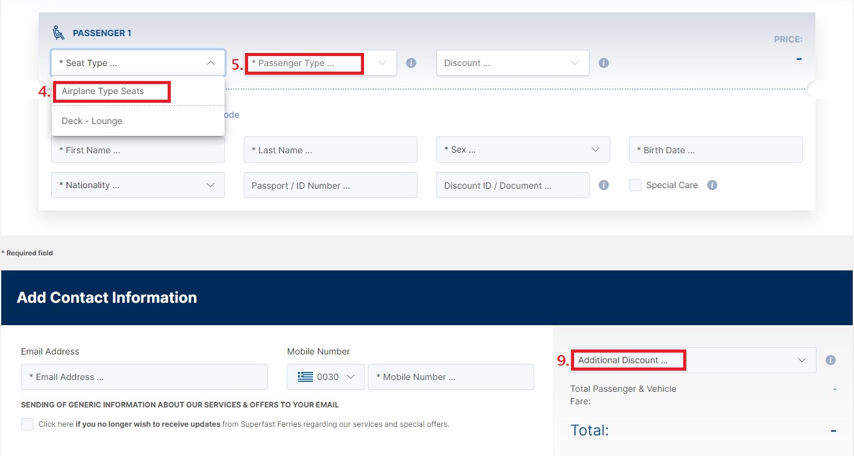Click info icon beside the Discount dropdown
This screenshot has width=854, height=456.
click(603, 63)
